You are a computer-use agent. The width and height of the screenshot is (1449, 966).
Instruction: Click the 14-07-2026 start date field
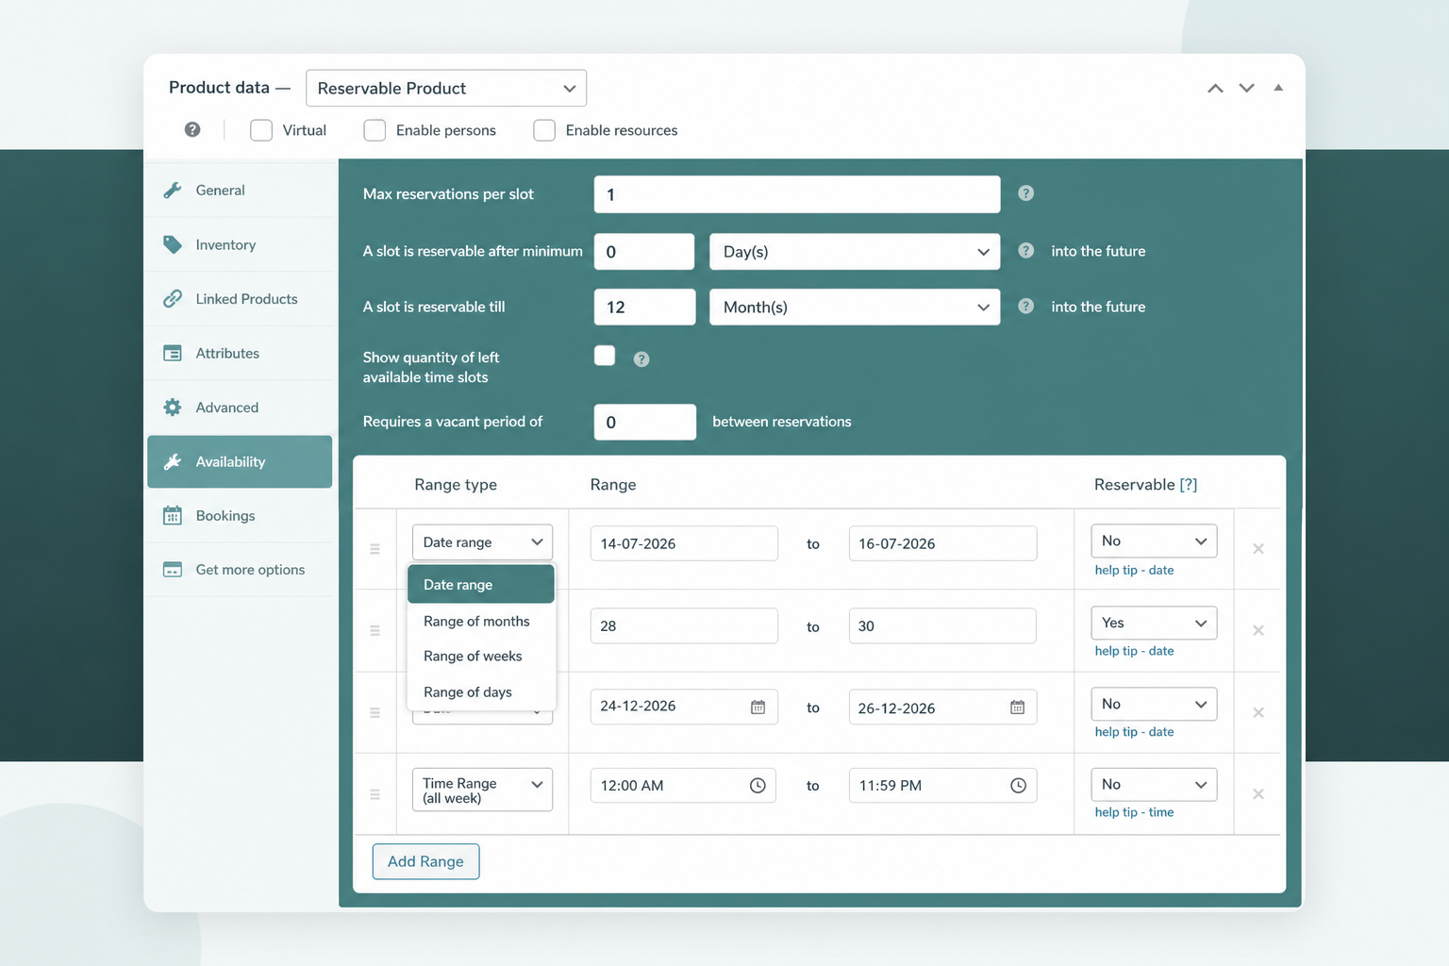click(684, 543)
